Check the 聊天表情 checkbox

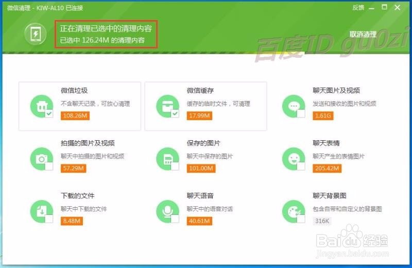point(301,166)
